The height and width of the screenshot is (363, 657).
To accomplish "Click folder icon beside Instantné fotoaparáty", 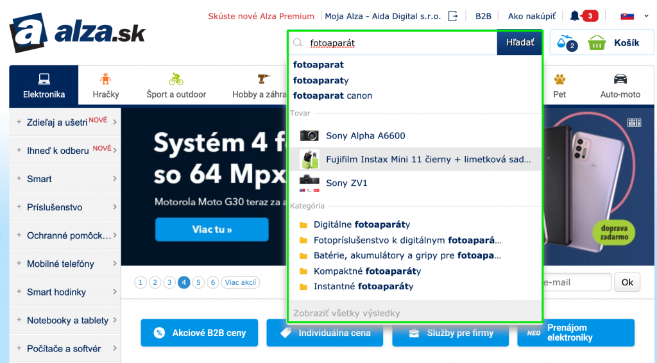I will coord(303,287).
